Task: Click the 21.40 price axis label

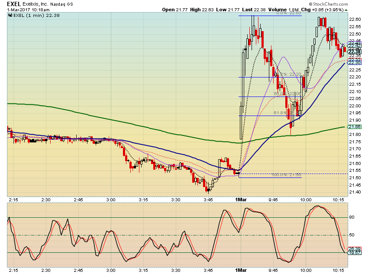Action: [x=355, y=192]
